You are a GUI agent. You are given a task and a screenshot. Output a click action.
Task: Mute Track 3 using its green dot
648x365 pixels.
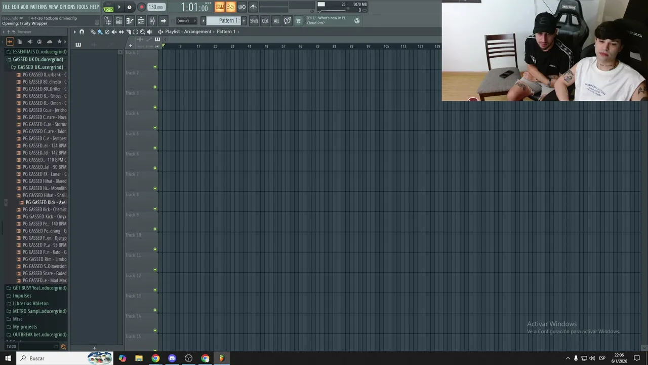click(x=155, y=107)
